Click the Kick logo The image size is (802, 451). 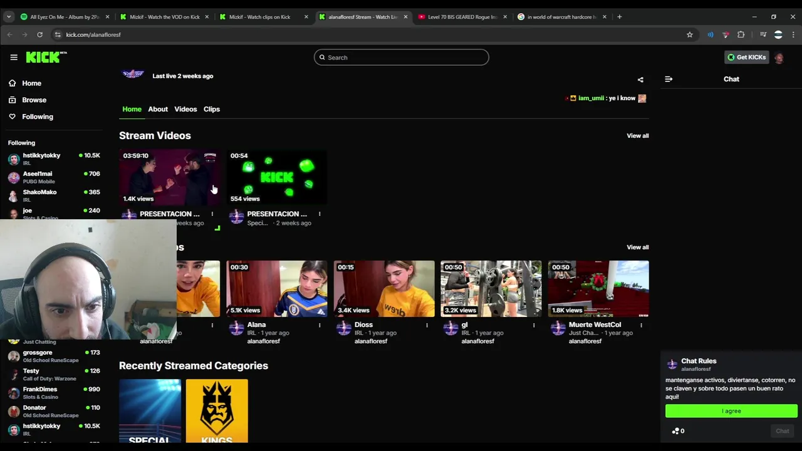coord(46,57)
